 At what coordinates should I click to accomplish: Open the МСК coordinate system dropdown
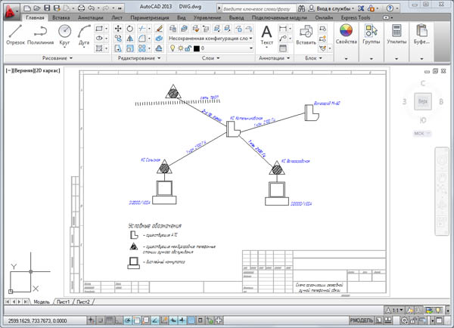click(x=422, y=133)
